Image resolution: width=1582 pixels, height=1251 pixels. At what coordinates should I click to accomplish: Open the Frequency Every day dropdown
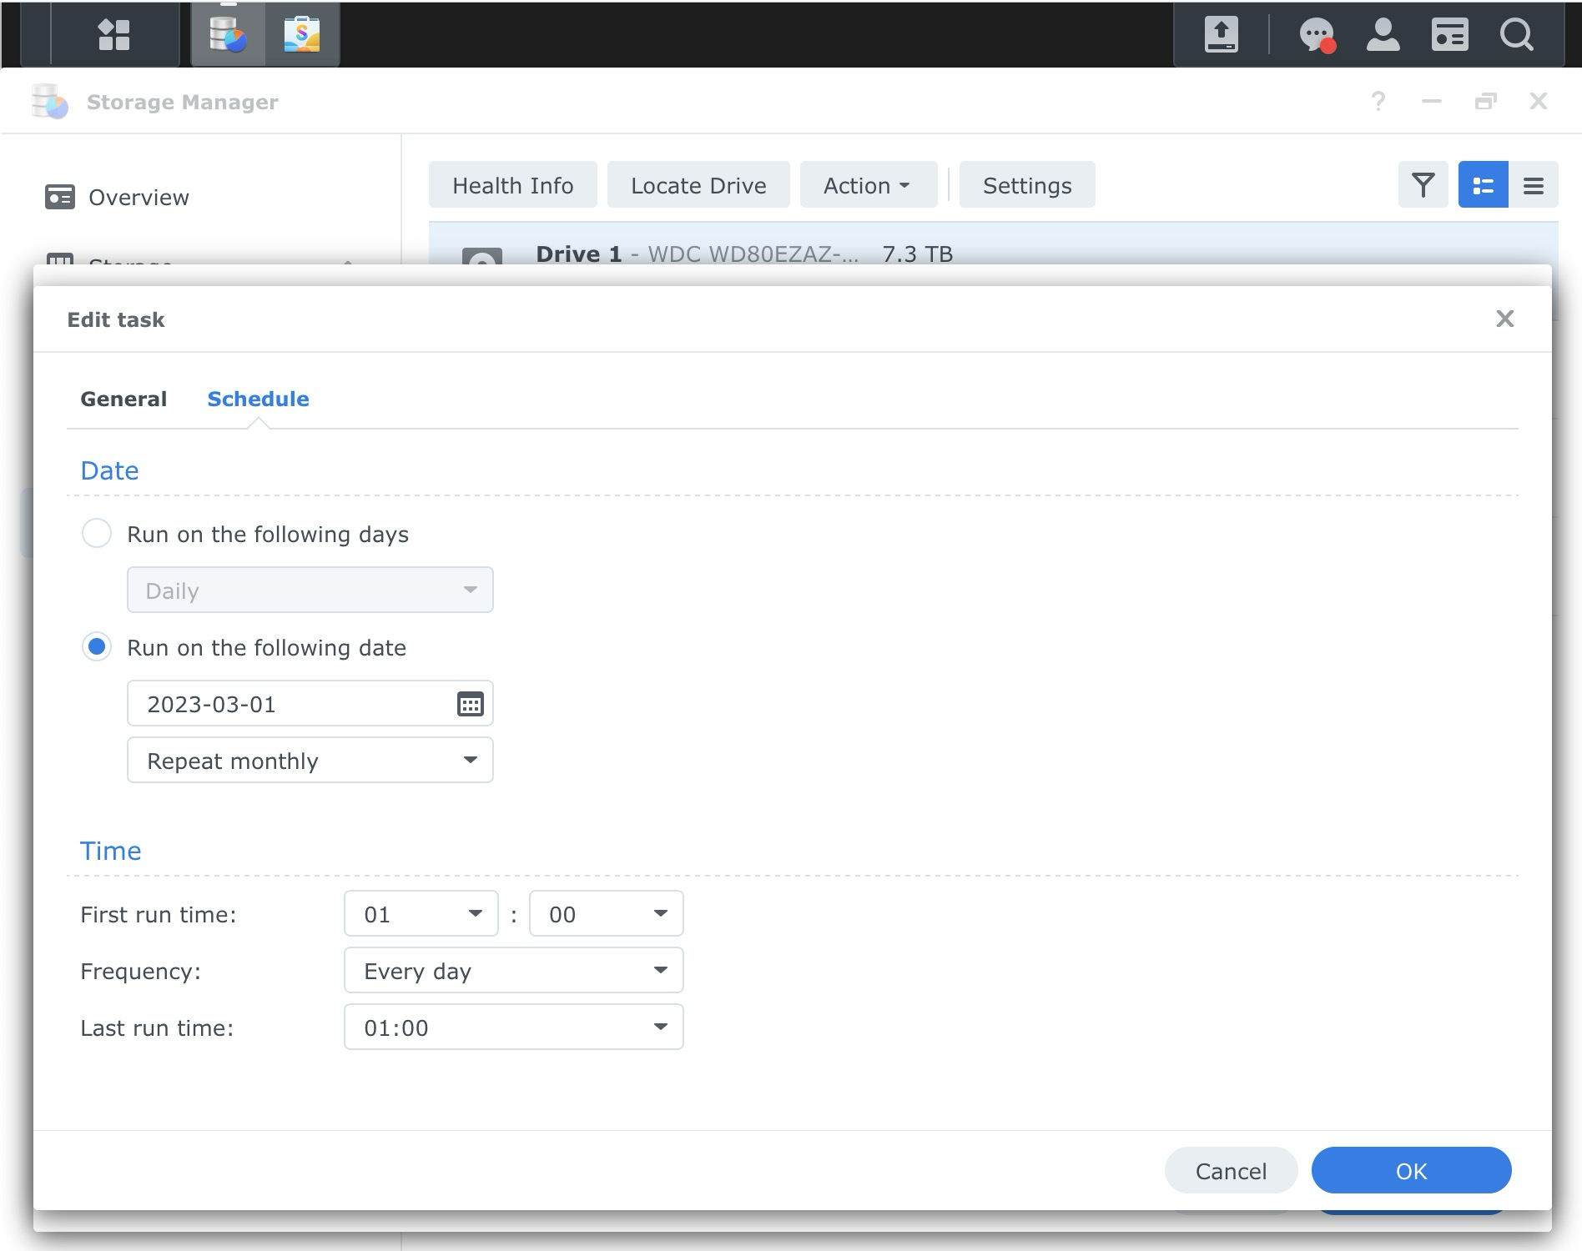click(x=514, y=970)
